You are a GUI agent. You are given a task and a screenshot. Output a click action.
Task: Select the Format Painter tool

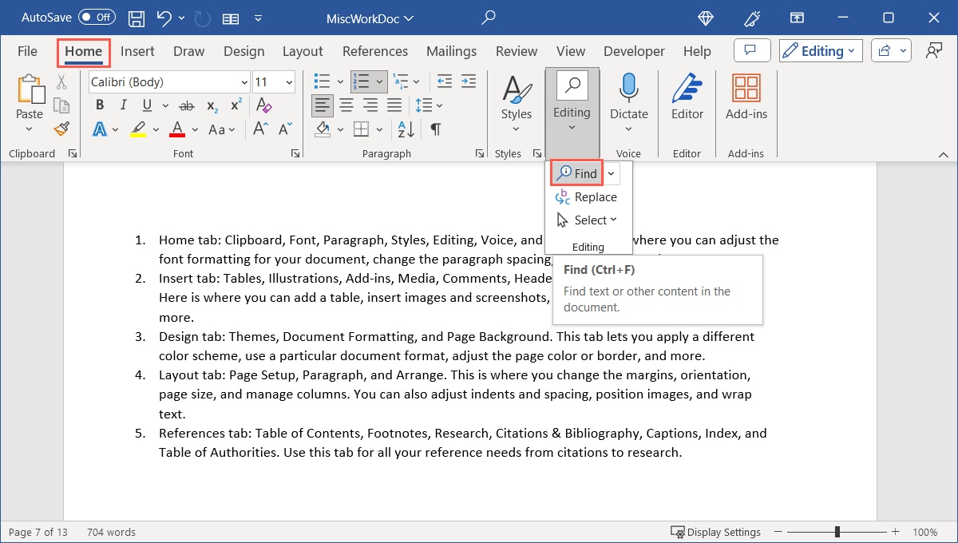click(x=62, y=129)
